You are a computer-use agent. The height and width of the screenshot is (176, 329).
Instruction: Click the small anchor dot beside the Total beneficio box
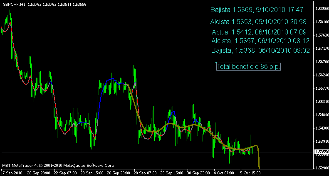[216, 62]
